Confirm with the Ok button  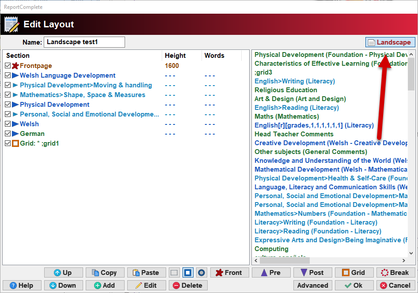(354, 285)
